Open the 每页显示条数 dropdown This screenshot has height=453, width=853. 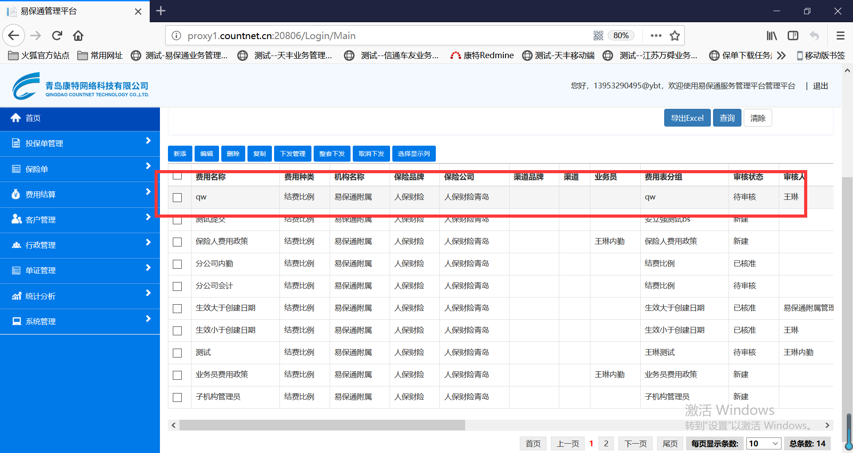(x=764, y=443)
